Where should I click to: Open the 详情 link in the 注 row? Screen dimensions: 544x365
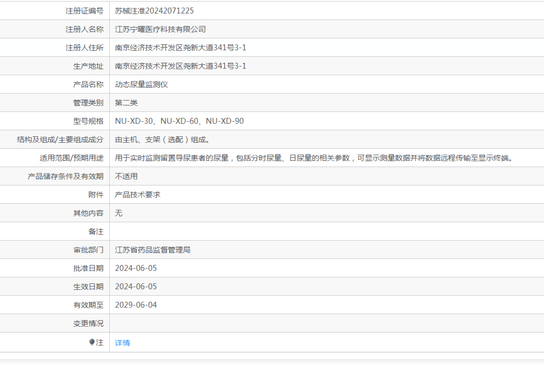[122, 343]
